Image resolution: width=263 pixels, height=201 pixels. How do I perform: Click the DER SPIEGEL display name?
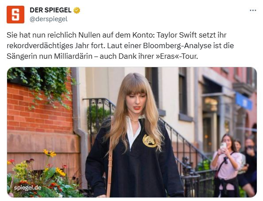click(50, 10)
